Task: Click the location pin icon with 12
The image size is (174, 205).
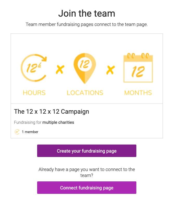Action: [x=85, y=68]
